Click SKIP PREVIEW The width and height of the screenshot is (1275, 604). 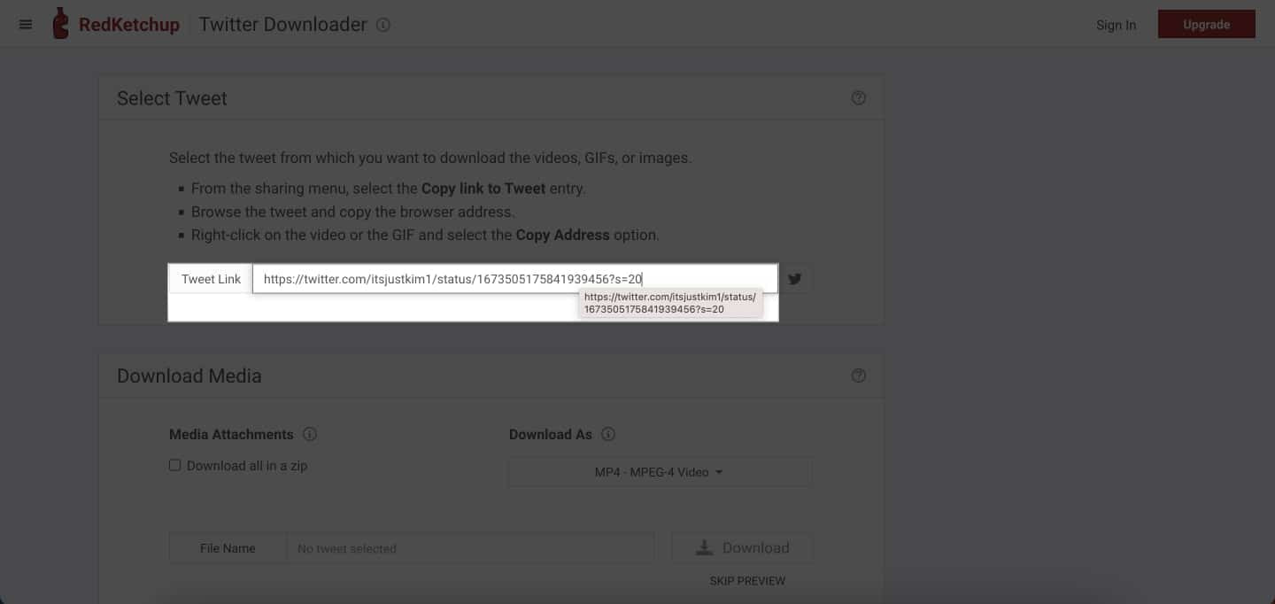[747, 581]
